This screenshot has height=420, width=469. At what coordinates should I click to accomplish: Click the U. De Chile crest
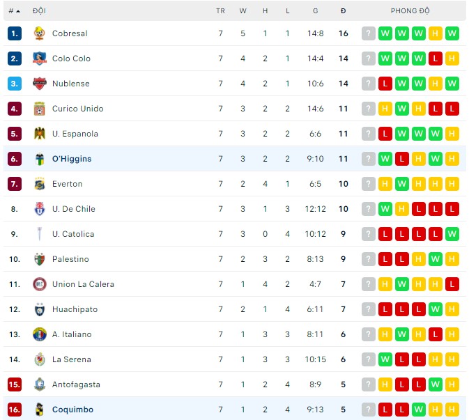coord(39,209)
